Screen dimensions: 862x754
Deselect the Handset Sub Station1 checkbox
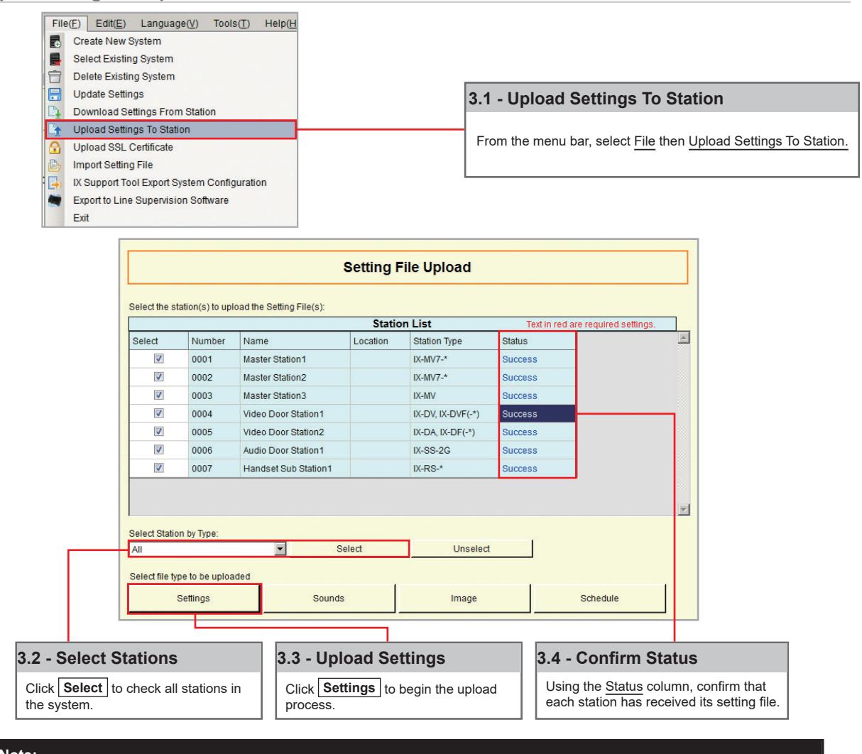click(158, 469)
